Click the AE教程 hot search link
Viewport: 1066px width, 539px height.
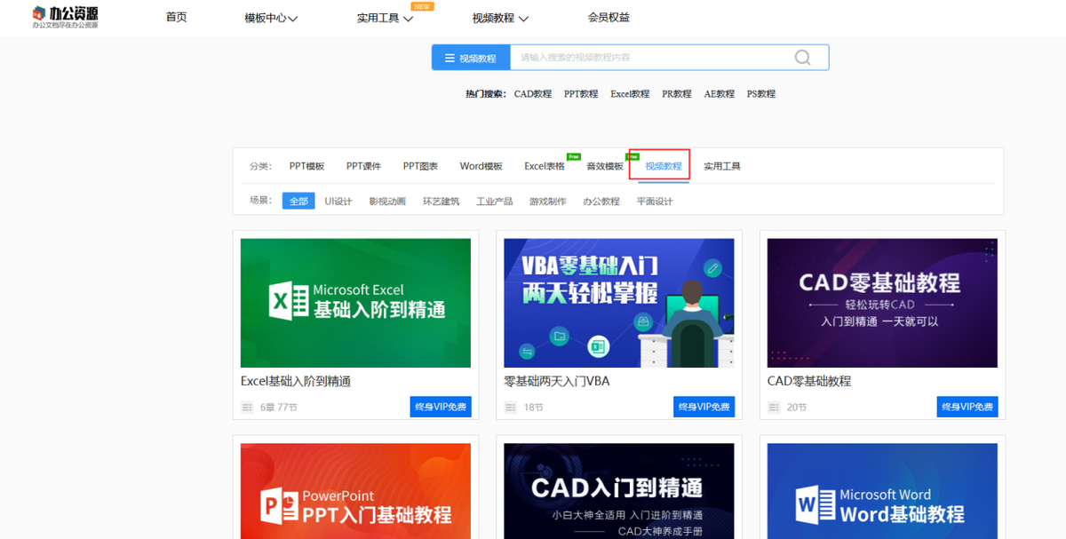pos(720,94)
